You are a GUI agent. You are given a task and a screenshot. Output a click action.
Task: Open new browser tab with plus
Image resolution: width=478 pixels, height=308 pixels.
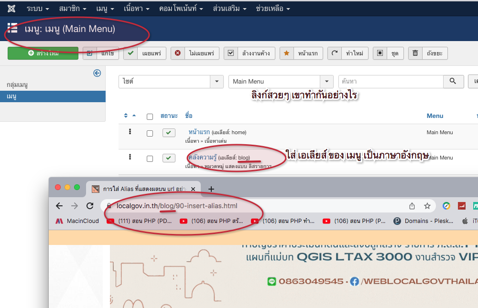211,189
